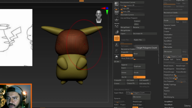Image resolution: width=192 pixels, height=108 pixels.
Task: Click the red axis cone on gizmo
Action: (103, 8)
